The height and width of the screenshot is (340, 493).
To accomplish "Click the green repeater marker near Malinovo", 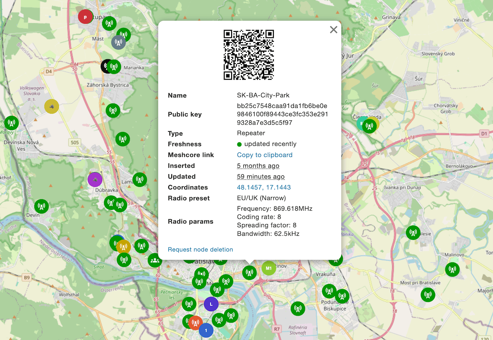I will click(x=453, y=269).
